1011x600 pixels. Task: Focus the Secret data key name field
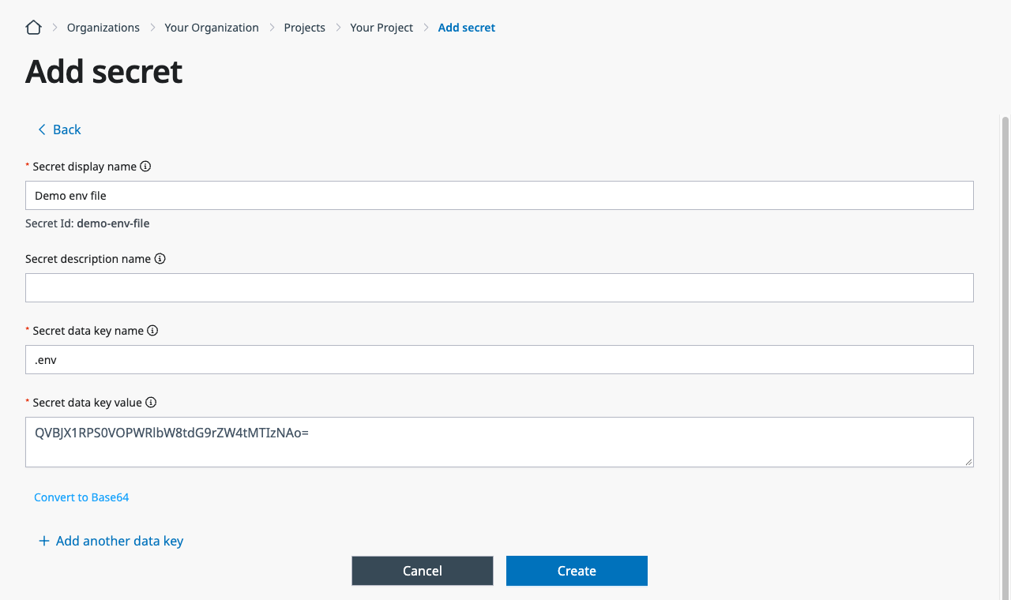coord(499,360)
